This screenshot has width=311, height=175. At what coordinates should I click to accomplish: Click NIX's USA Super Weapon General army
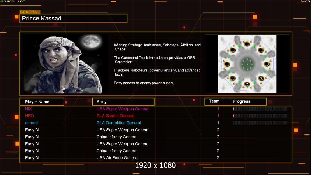tap(123, 109)
